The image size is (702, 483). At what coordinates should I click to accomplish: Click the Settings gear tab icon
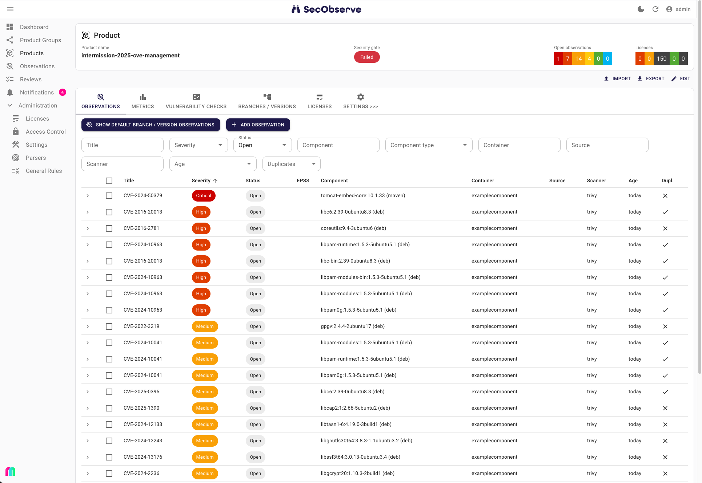[361, 97]
